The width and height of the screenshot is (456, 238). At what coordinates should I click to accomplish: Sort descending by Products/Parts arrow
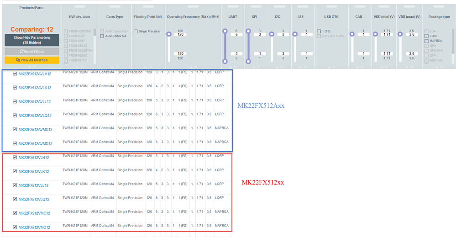(34, 67)
